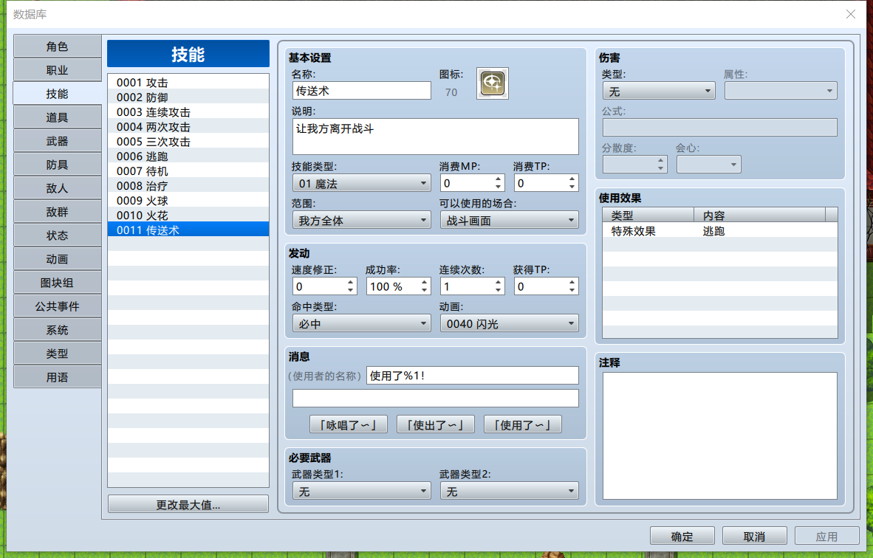This screenshot has height=558, width=873.
Task: Select skill 0011 传送术
Action: click(188, 230)
